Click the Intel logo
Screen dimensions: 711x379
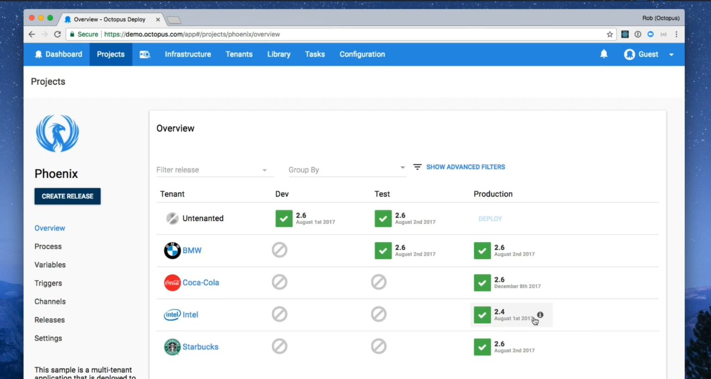click(172, 315)
